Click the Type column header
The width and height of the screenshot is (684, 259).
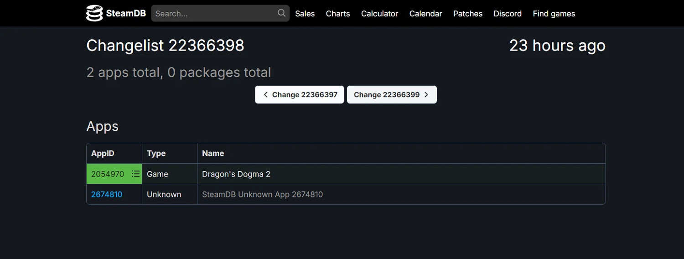click(156, 153)
